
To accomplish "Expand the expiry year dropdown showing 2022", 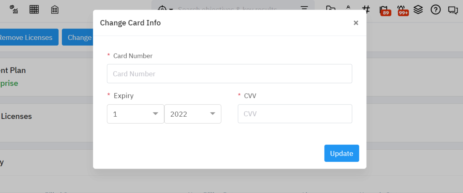I will 193,114.
